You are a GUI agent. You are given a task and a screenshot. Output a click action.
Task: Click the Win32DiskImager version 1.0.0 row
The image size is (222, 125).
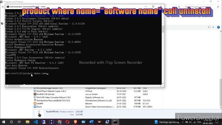click(98, 88)
